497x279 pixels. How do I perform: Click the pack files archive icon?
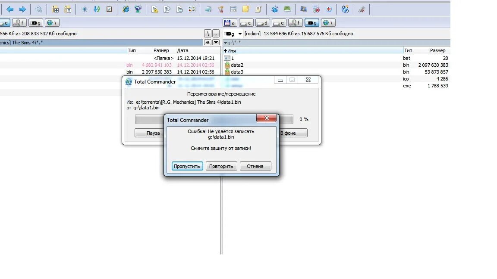[56, 9]
